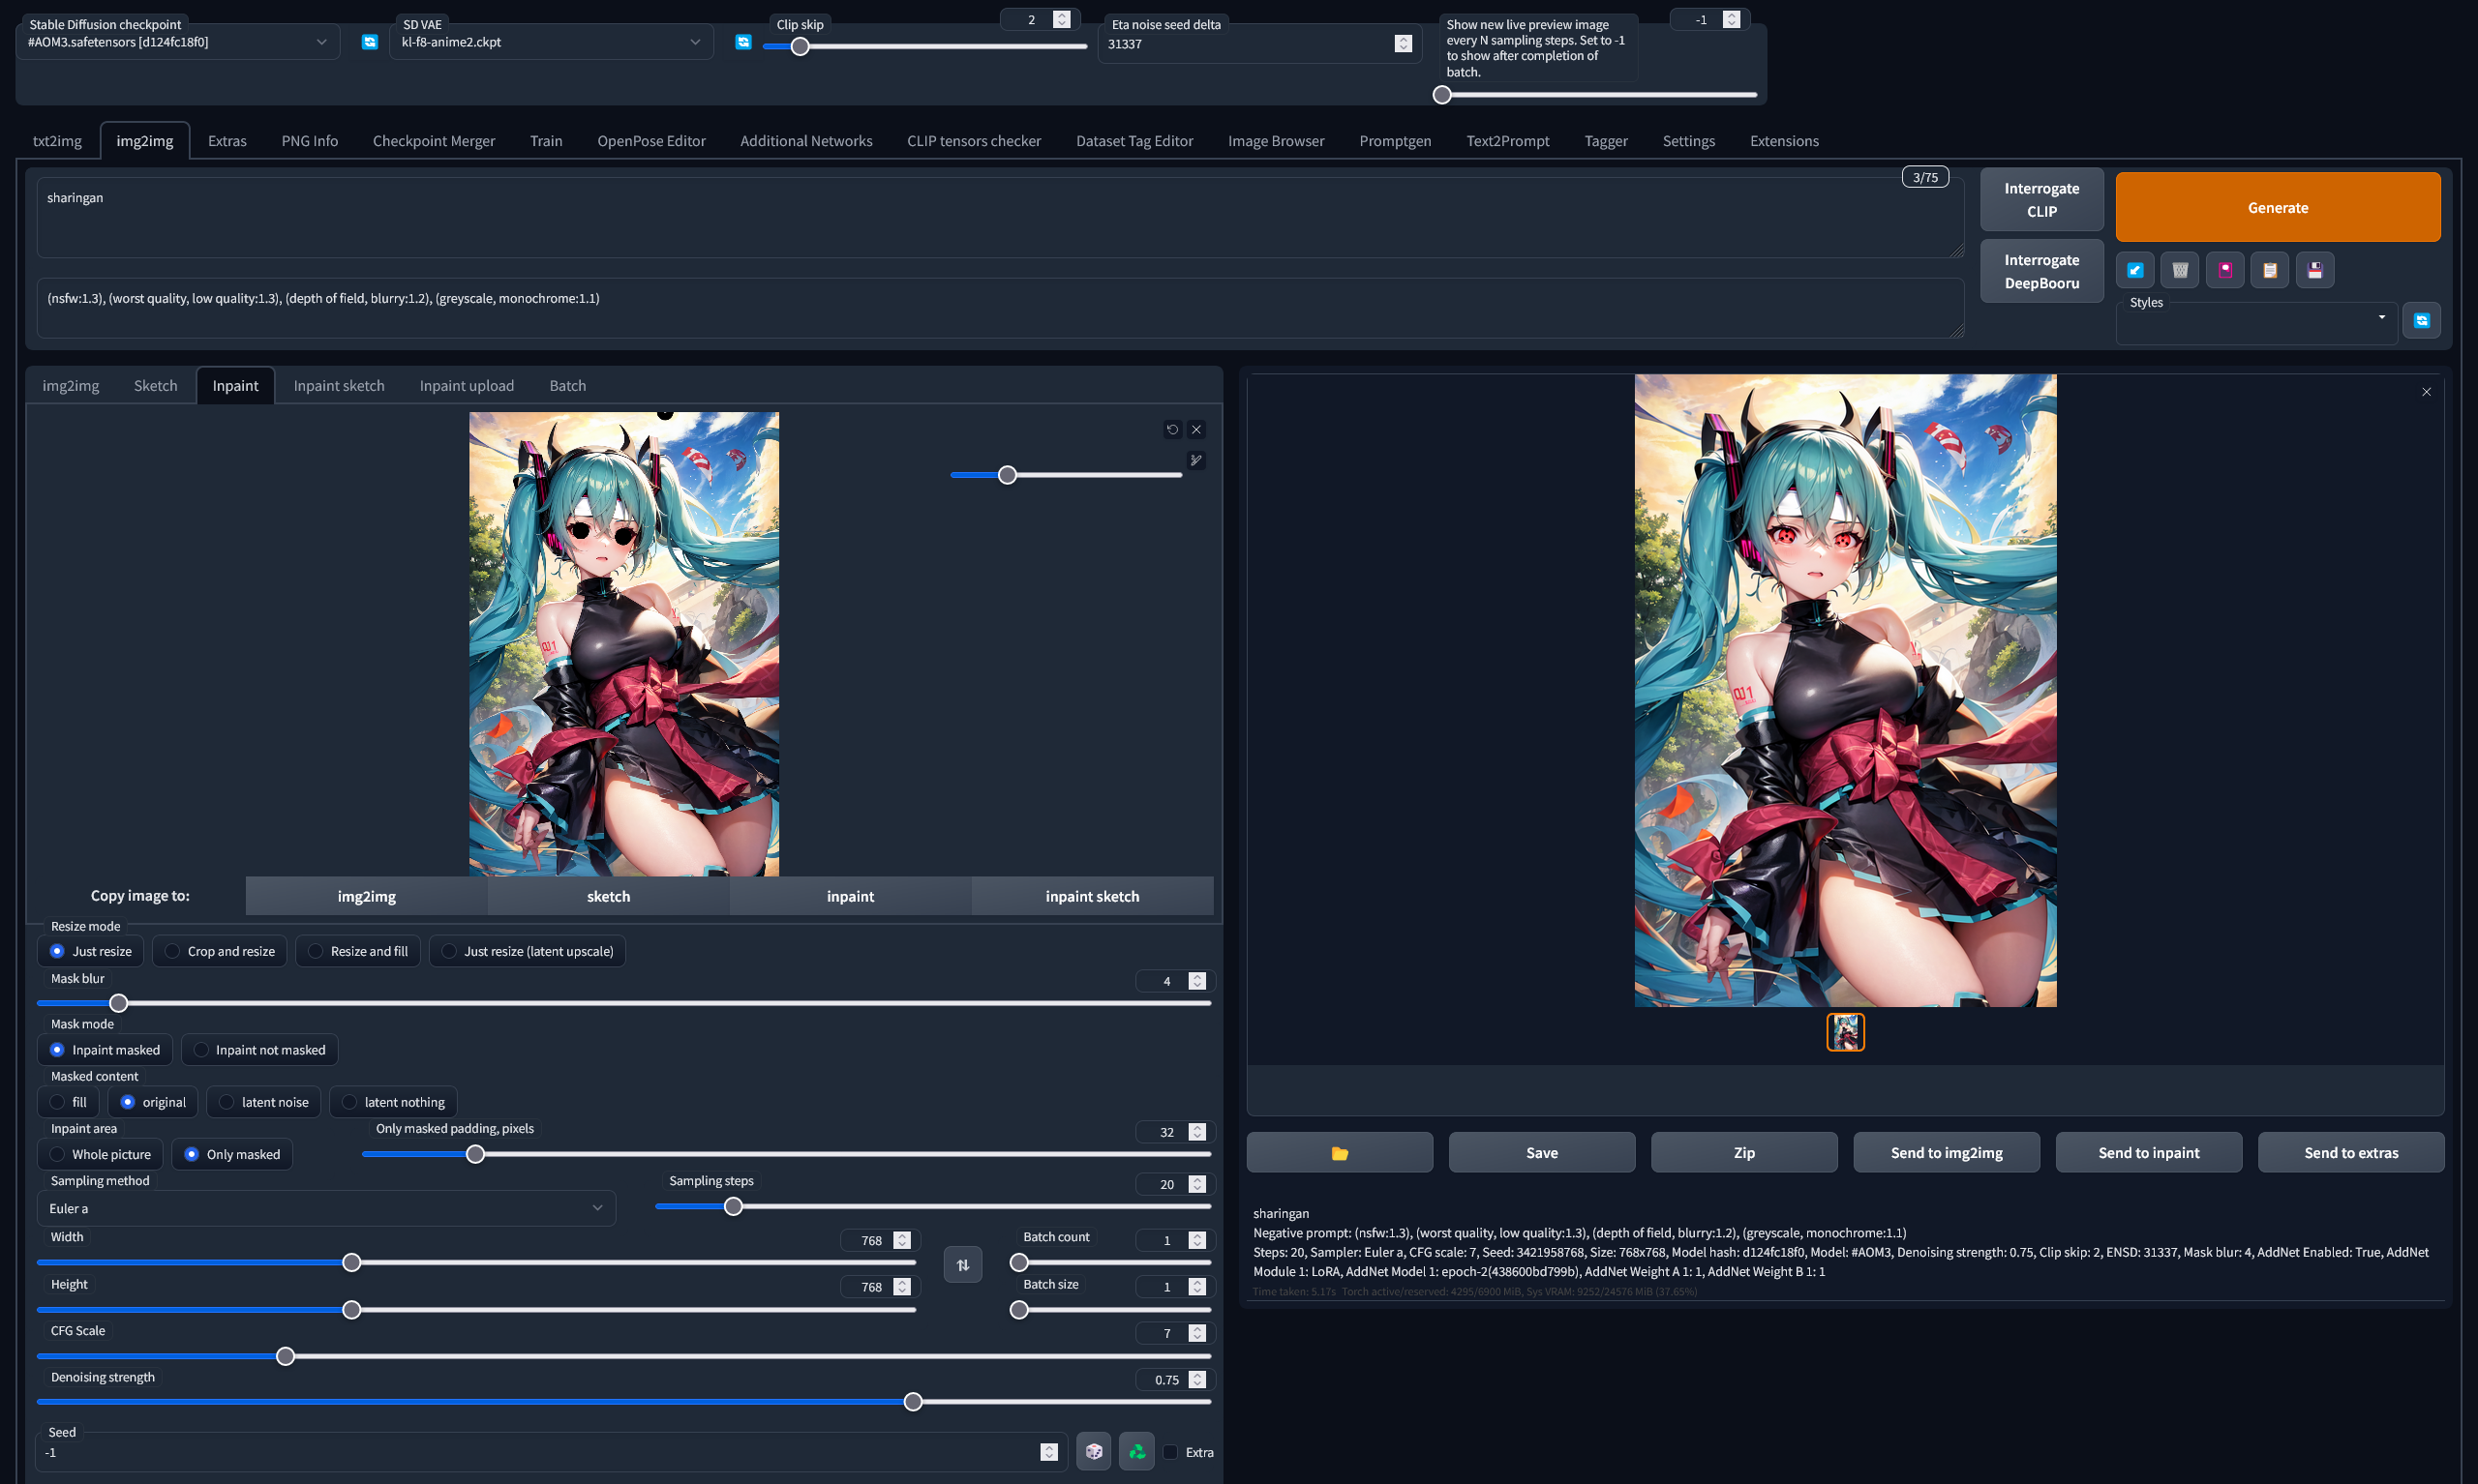Click into the negative prompt field
This screenshot has height=1484, width=2478.
[1001, 308]
